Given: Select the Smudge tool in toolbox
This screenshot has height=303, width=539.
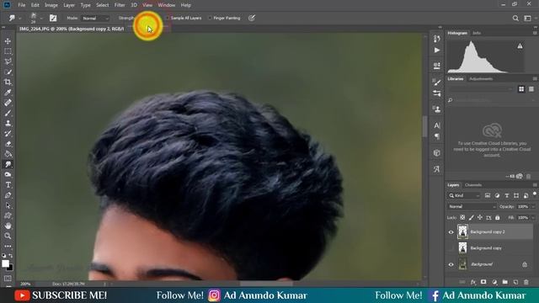Looking at the screenshot, I should pyautogui.click(x=8, y=165).
